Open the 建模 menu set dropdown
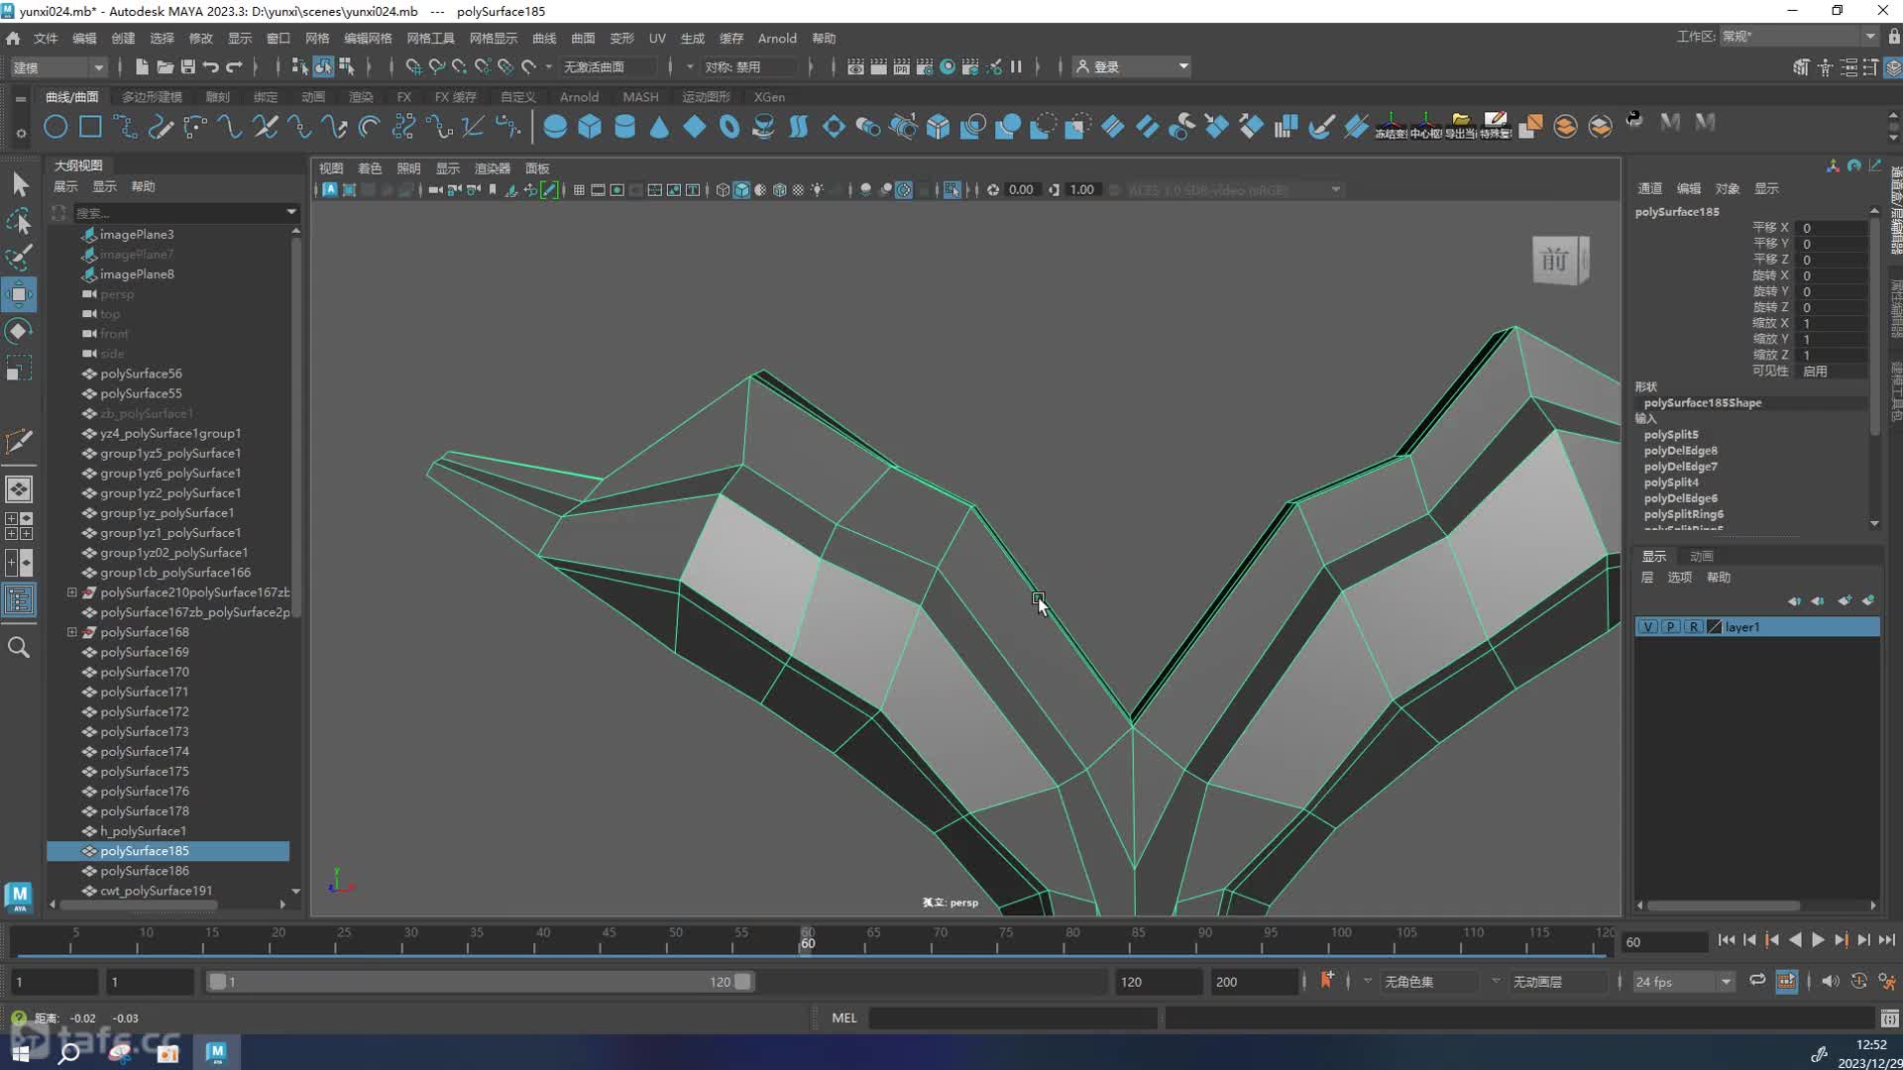1903x1070 pixels. pos(57,67)
